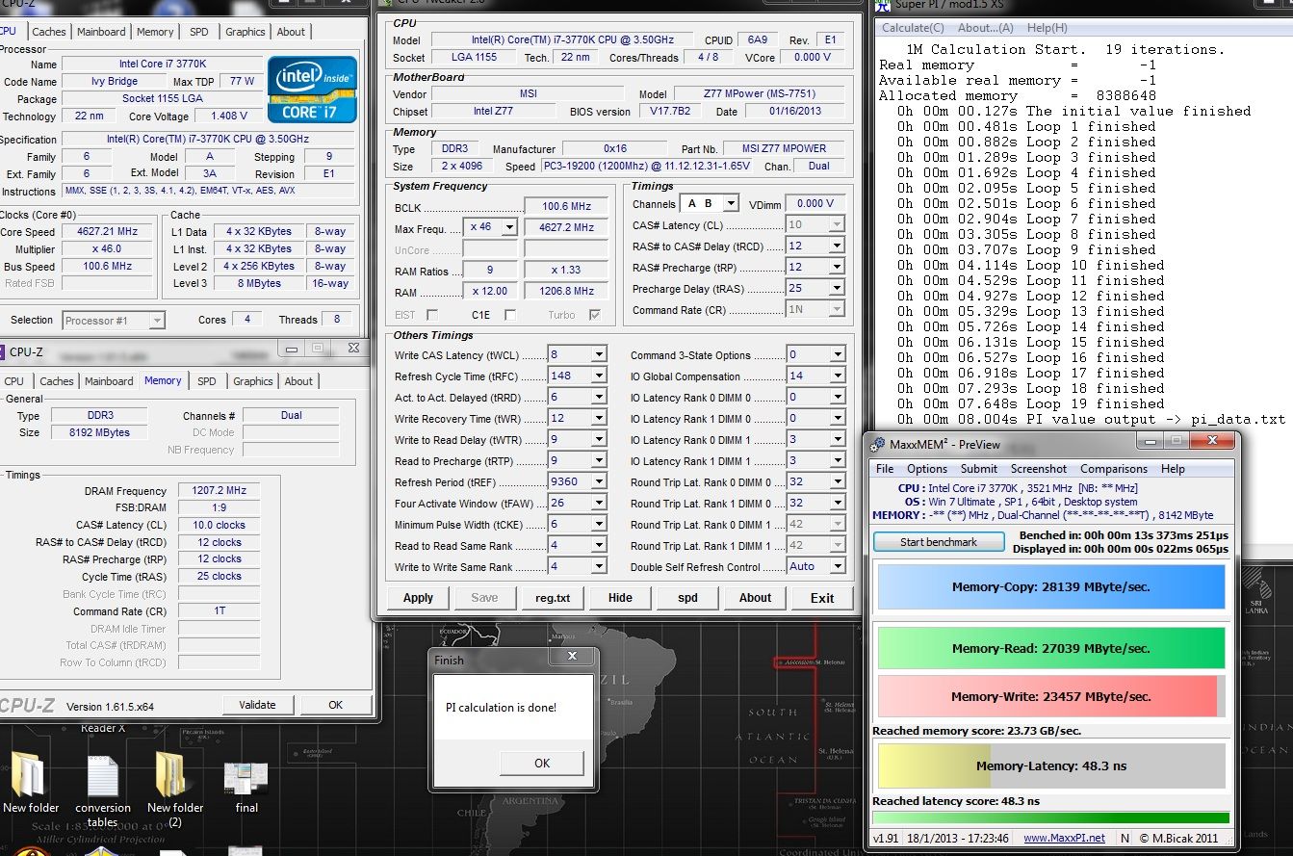Open the Command 3-State Options dropdown

click(837, 354)
